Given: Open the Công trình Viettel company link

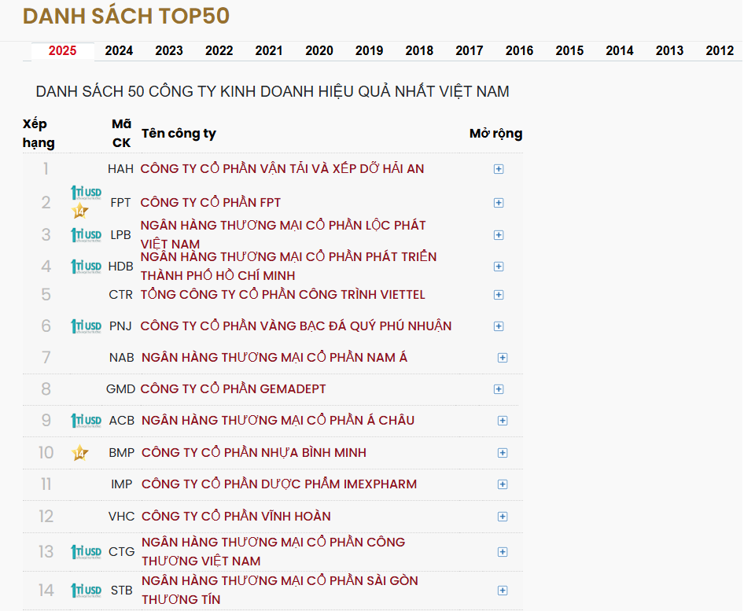Looking at the screenshot, I should tap(282, 294).
